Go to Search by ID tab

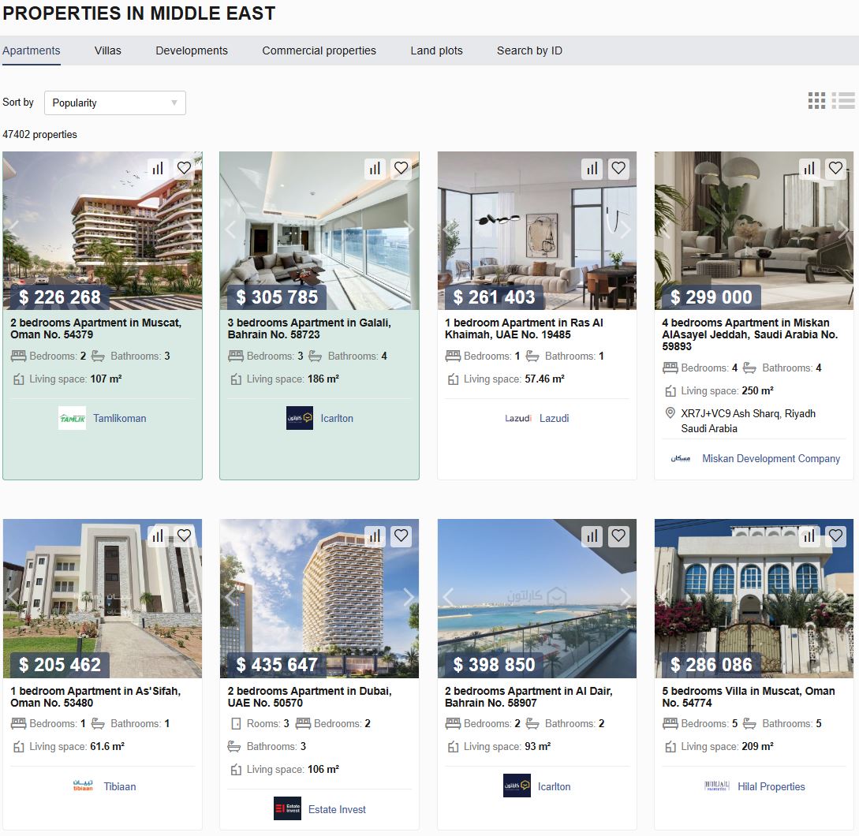529,50
